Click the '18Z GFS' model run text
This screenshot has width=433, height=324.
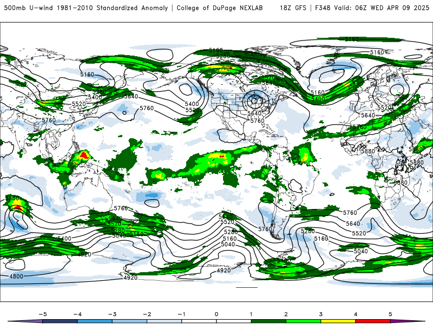coord(293,8)
